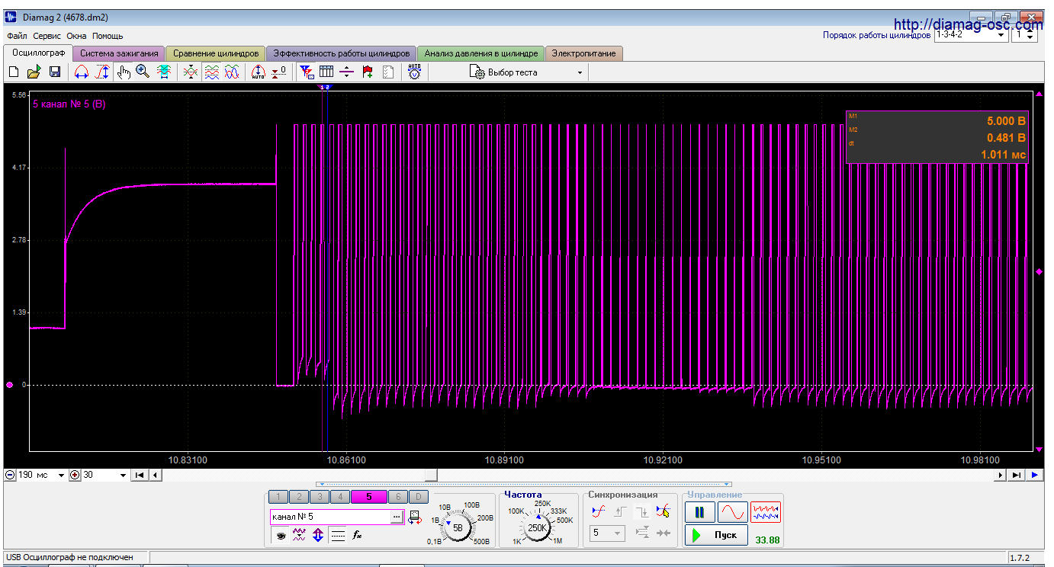Click the channel line style icon
This screenshot has width=1054, height=567.
tap(338, 536)
